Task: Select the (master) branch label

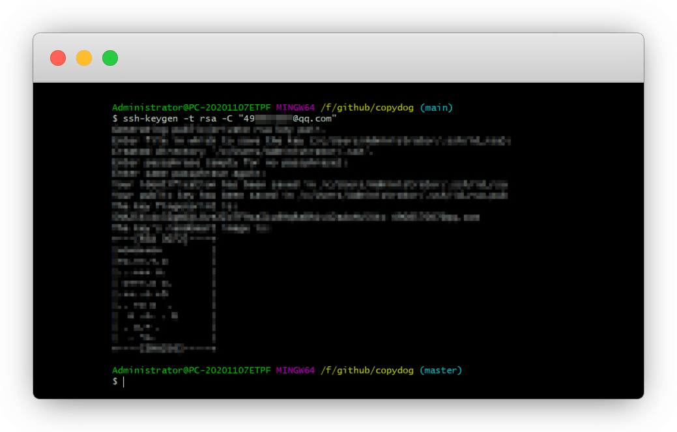Action: click(441, 370)
